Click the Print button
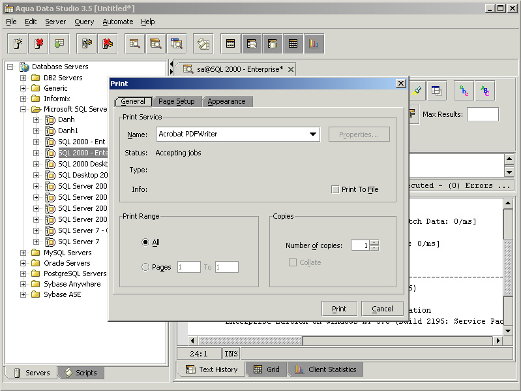The height and width of the screenshot is (391, 521). tap(339, 309)
